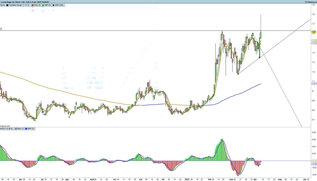Click the 'mar' label on the date axis
The image size is (317, 181).
231,179
